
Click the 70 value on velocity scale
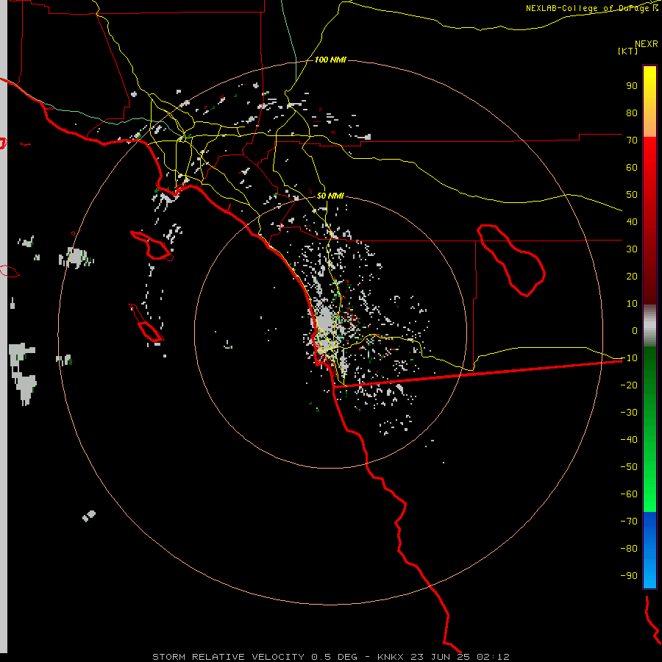[x=632, y=140]
